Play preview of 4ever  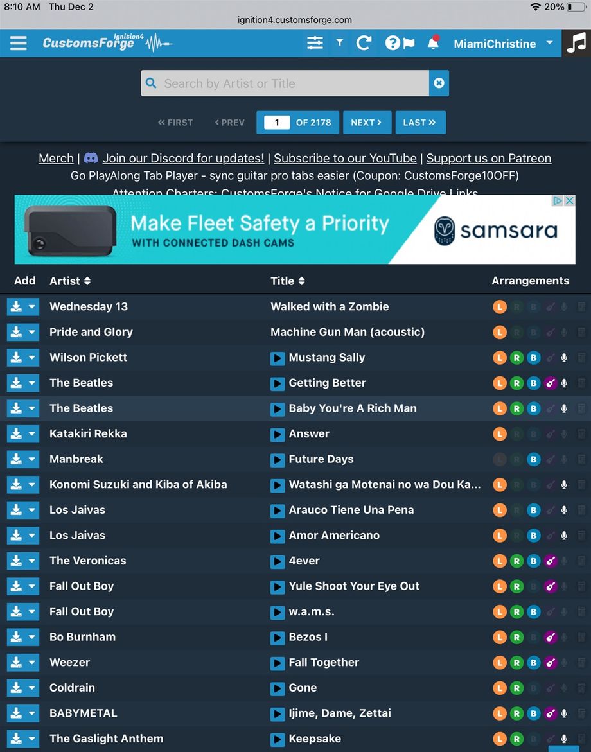coord(278,561)
